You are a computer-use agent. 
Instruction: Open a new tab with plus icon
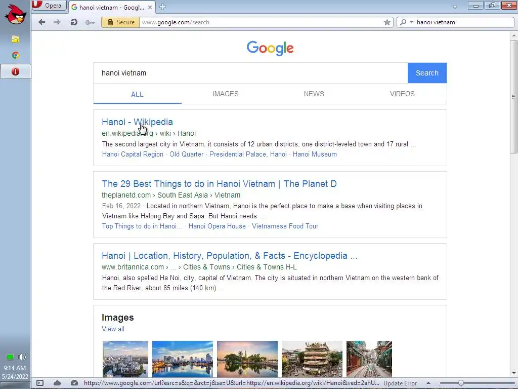tap(162, 7)
